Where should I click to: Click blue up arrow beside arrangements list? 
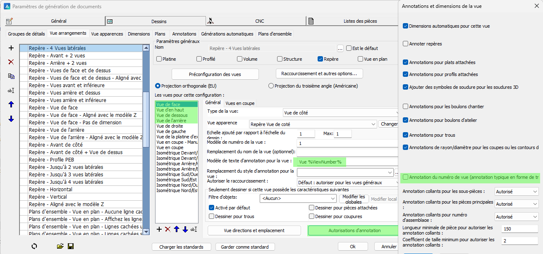(11, 104)
